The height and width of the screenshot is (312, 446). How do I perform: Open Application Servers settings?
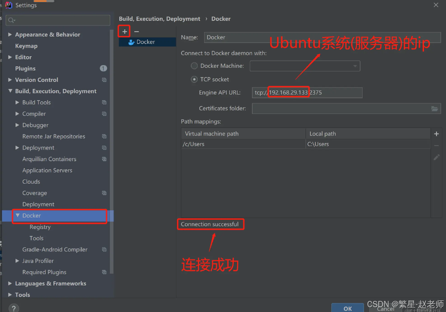coord(47,171)
